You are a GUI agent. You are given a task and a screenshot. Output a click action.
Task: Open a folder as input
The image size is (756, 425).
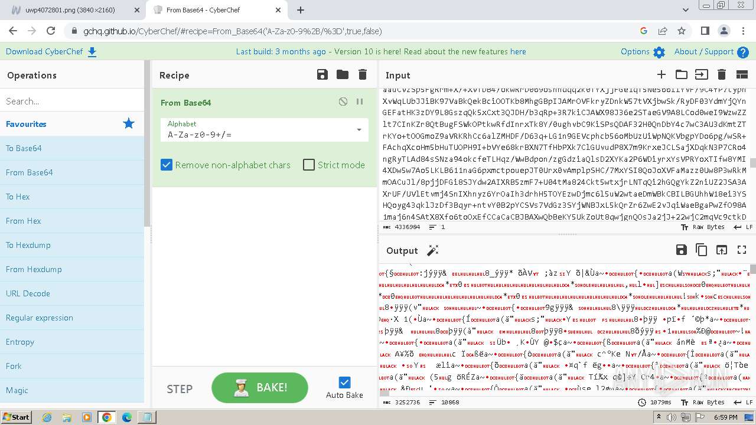pyautogui.click(x=682, y=74)
